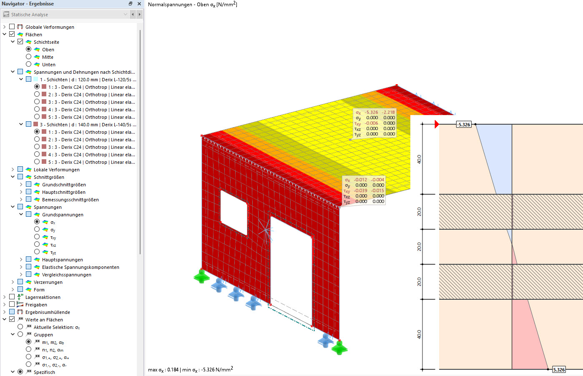Uncheck the Flächen results checkbox
The height and width of the screenshot is (376, 583).
pos(12,34)
